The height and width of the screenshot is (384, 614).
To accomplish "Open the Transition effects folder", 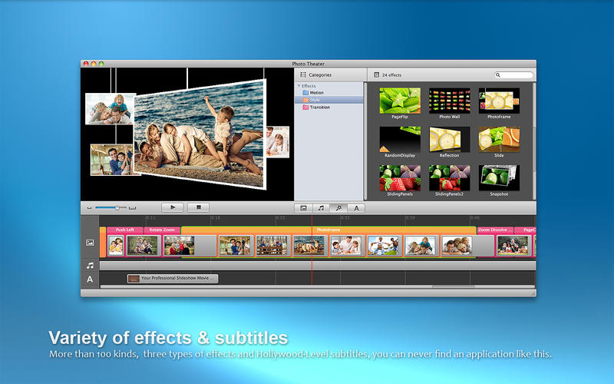I will coord(329,108).
